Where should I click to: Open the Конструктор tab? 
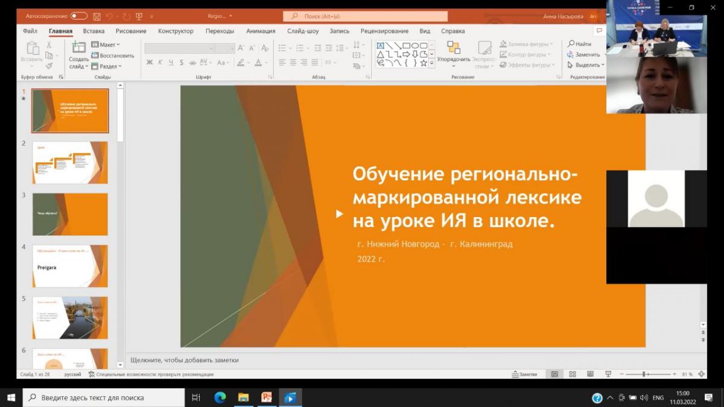(176, 31)
